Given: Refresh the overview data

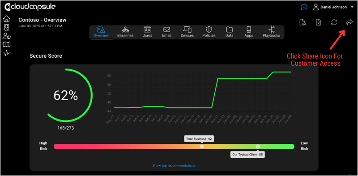Looking at the screenshot, I should pyautogui.click(x=334, y=22).
